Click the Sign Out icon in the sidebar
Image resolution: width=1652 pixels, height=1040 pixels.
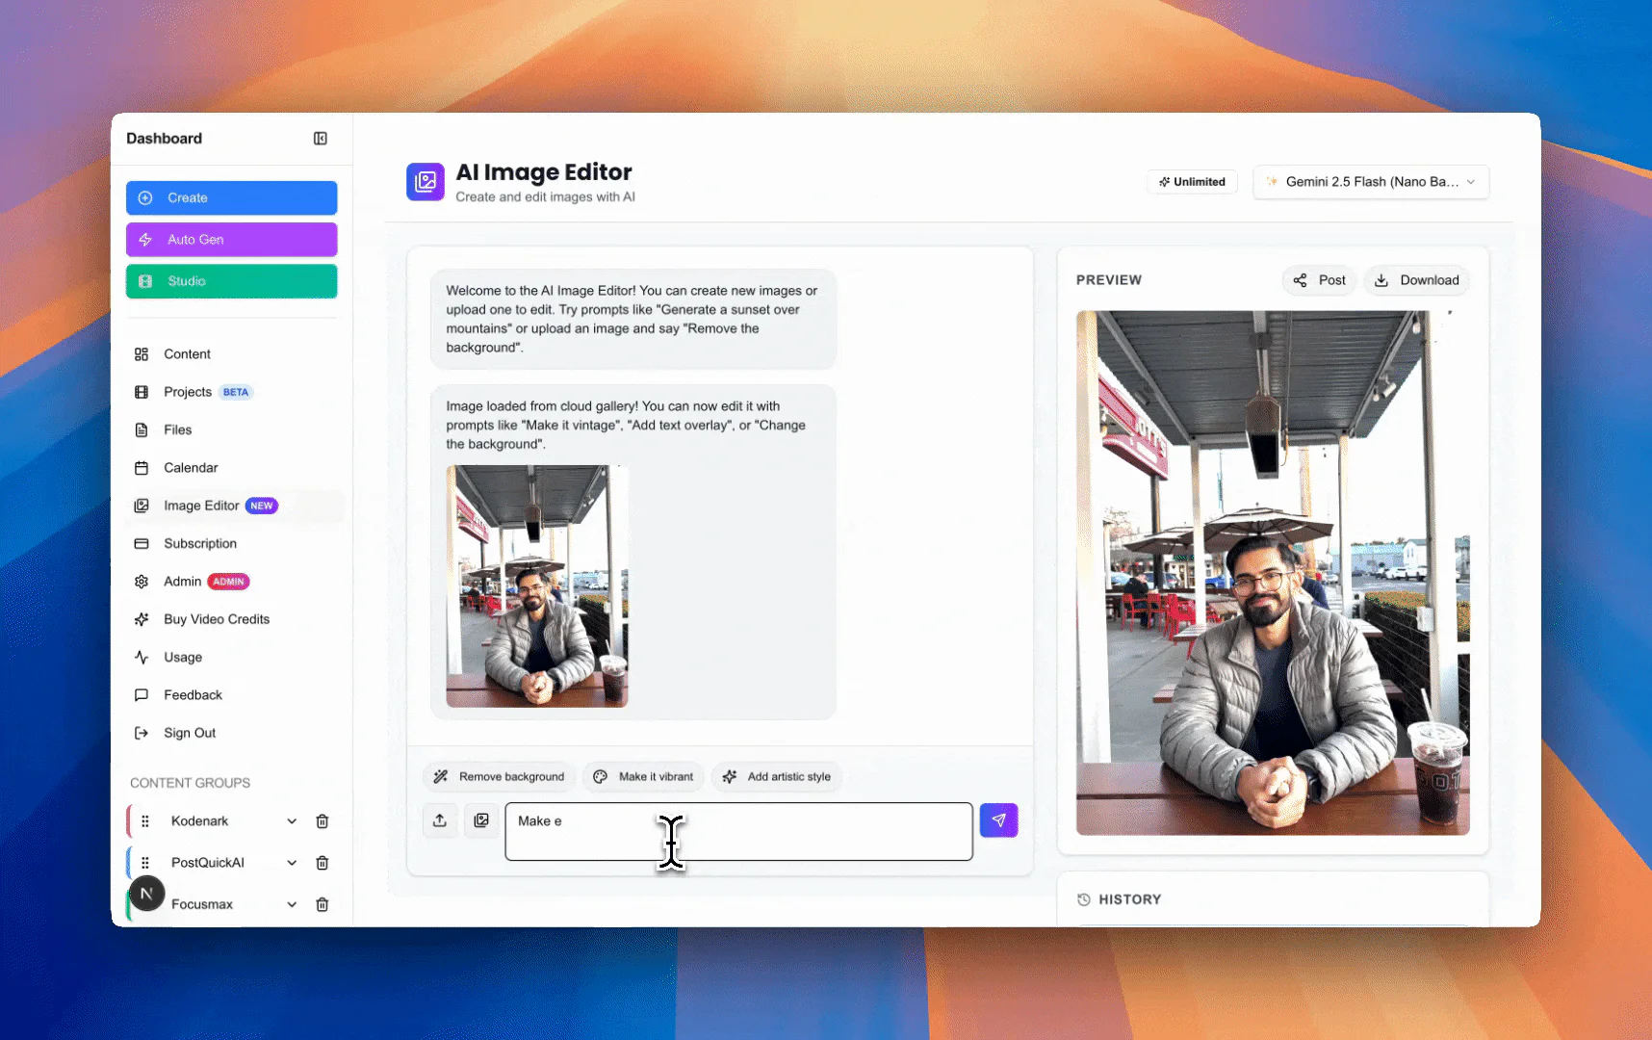[142, 733]
